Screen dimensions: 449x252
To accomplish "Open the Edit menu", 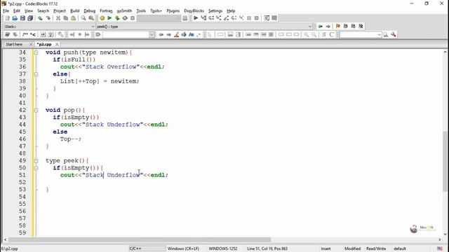I will click(17, 11).
